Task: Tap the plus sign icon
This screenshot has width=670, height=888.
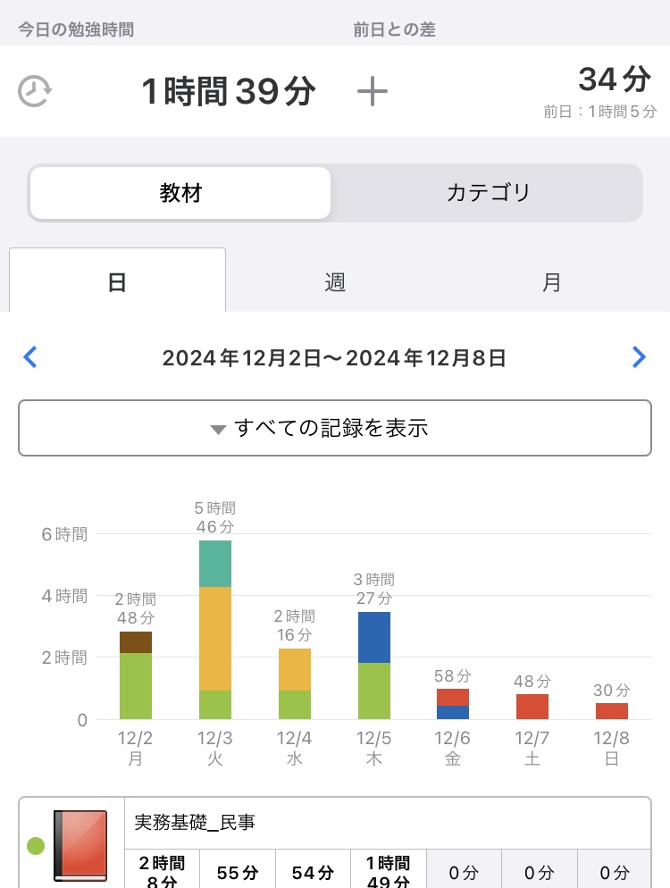Action: point(372,91)
